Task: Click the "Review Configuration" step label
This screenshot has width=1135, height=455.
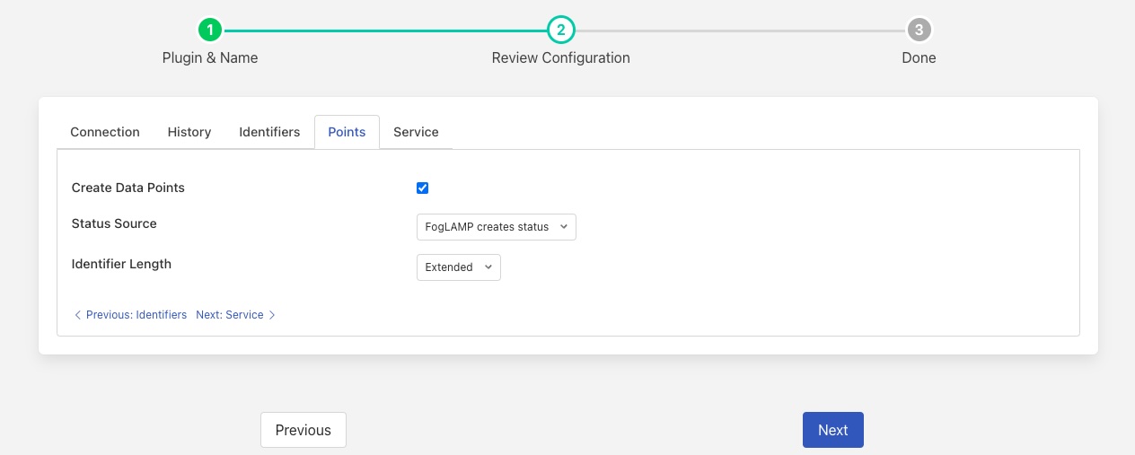Action: 560,57
